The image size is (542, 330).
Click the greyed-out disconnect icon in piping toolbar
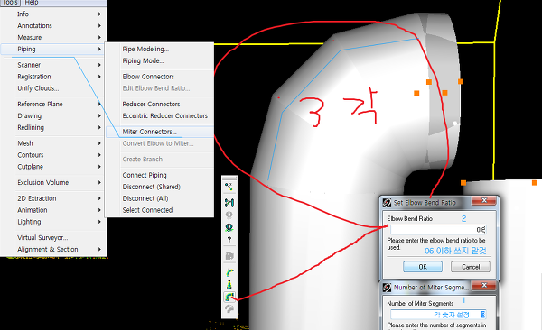229,215
